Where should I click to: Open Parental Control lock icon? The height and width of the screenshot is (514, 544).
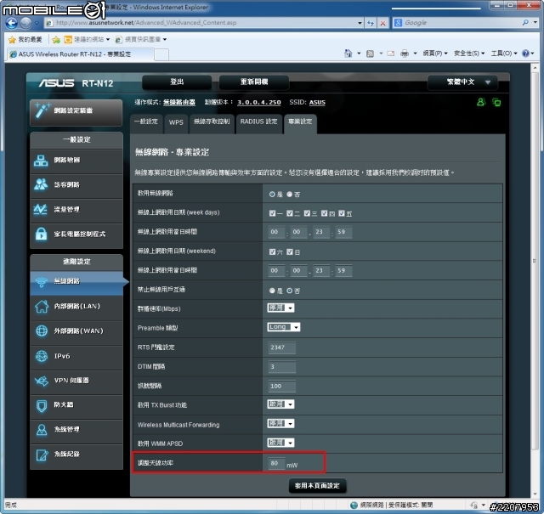[x=42, y=234]
